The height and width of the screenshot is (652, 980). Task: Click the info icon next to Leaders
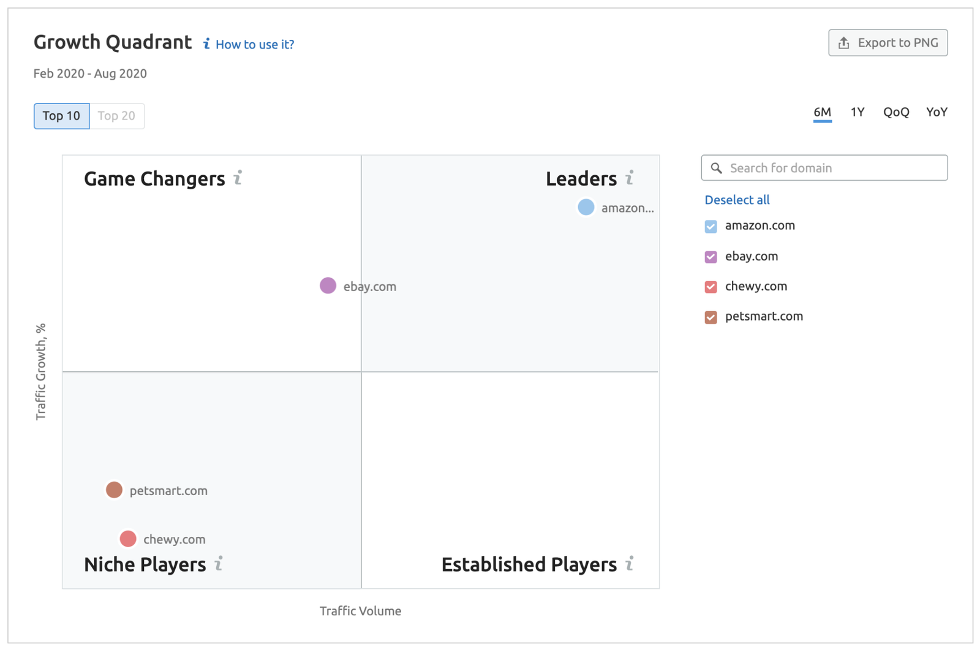click(629, 178)
